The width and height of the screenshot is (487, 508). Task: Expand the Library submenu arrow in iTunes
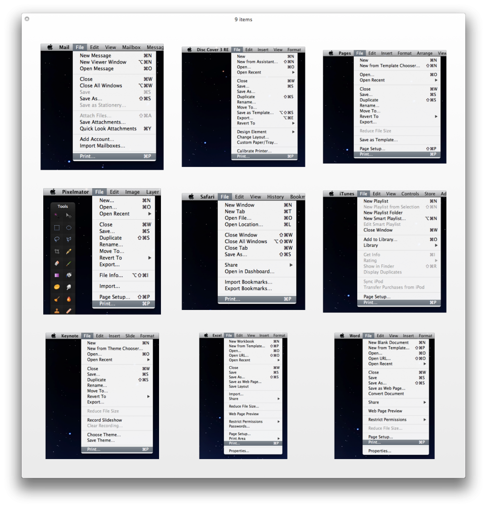pyautogui.click(x=436, y=245)
